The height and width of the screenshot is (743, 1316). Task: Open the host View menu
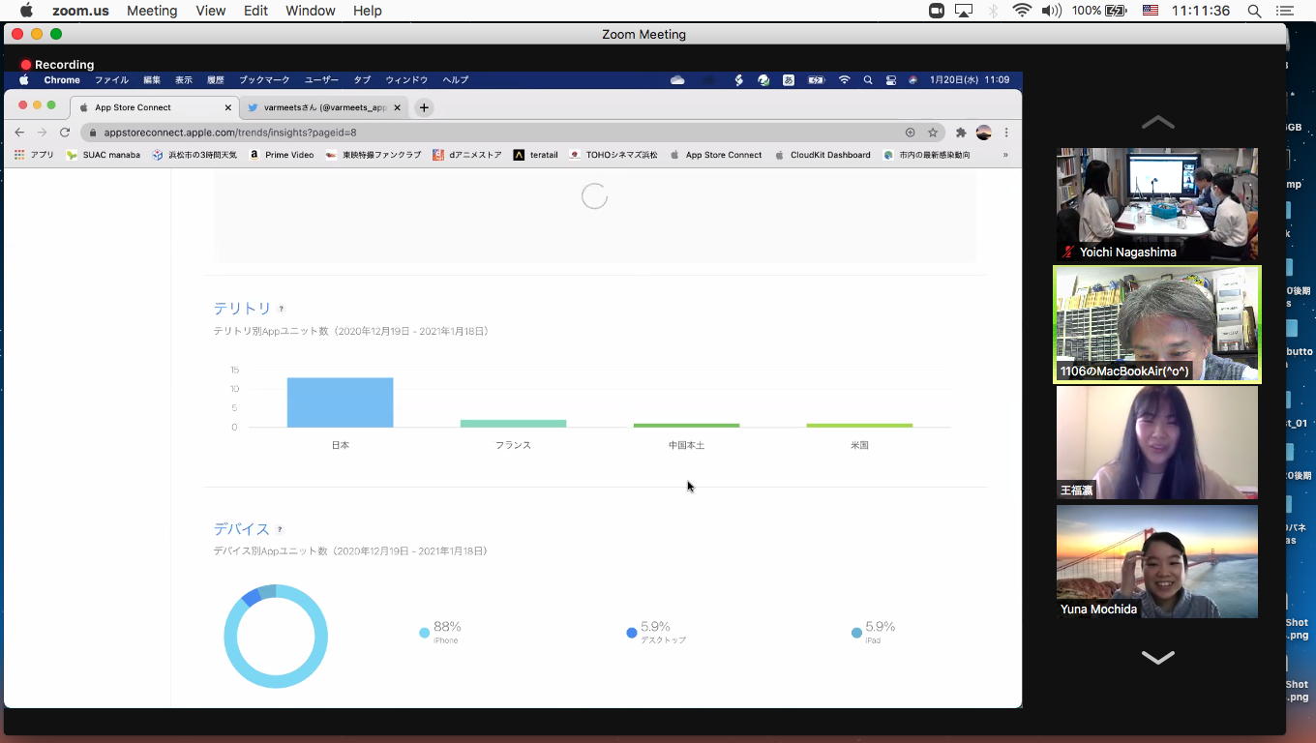[x=210, y=11]
